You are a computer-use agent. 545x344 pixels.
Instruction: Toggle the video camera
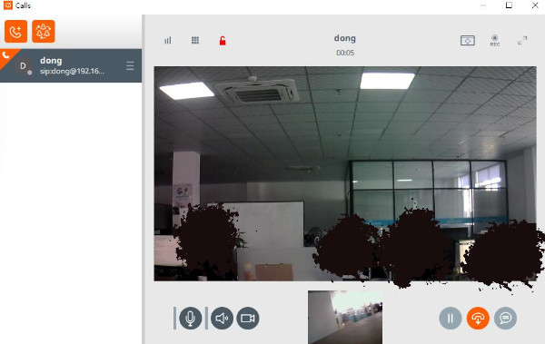pyautogui.click(x=248, y=318)
